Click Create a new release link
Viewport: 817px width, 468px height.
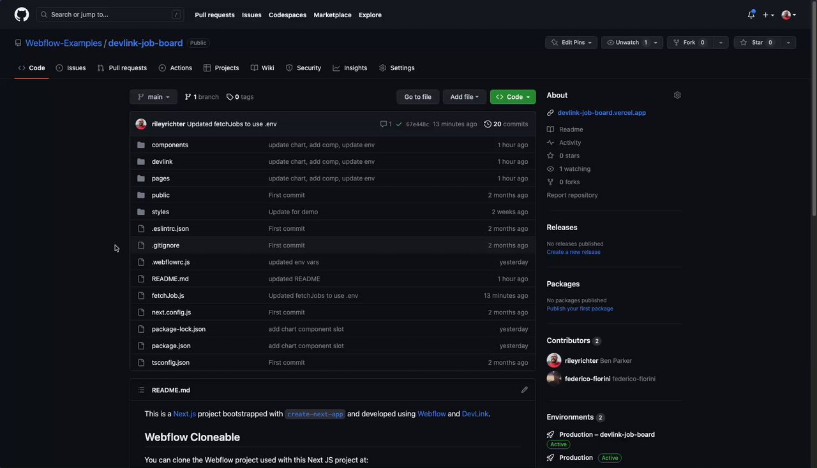573,252
